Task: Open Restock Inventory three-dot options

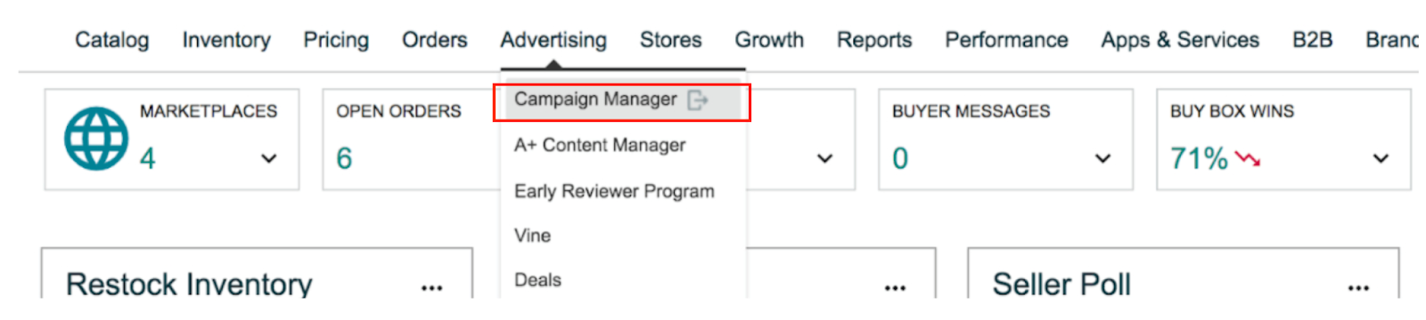Action: 432,288
